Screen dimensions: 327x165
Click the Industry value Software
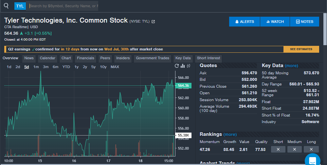[x=310, y=122]
